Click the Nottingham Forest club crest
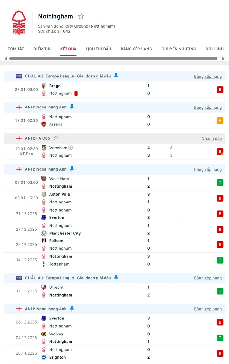Viewport: 229px width, 364px height. [x=19, y=22]
